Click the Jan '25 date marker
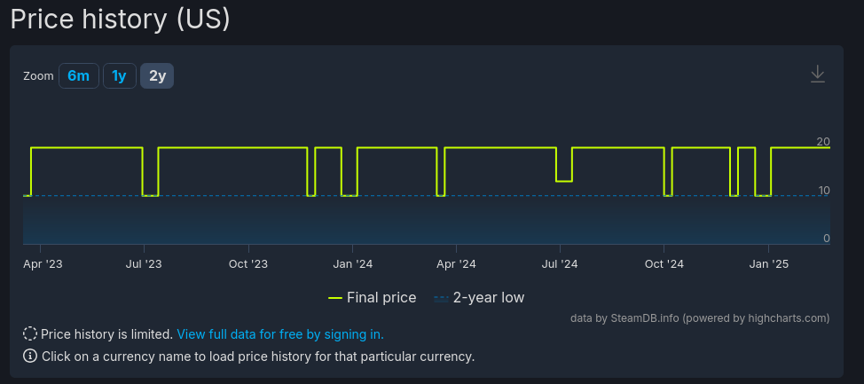864x384 pixels. 769,263
